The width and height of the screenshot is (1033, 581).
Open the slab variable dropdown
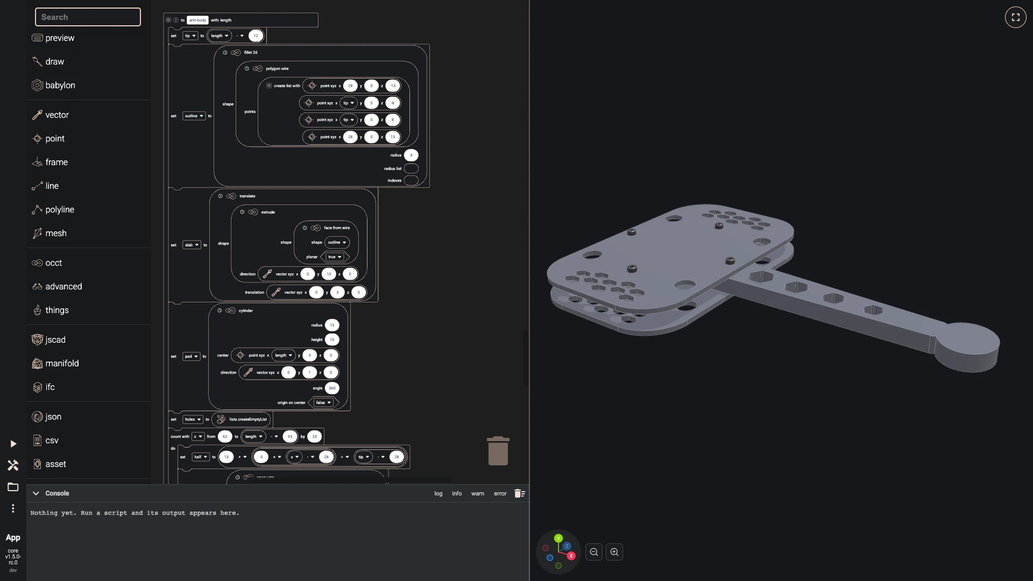(192, 245)
